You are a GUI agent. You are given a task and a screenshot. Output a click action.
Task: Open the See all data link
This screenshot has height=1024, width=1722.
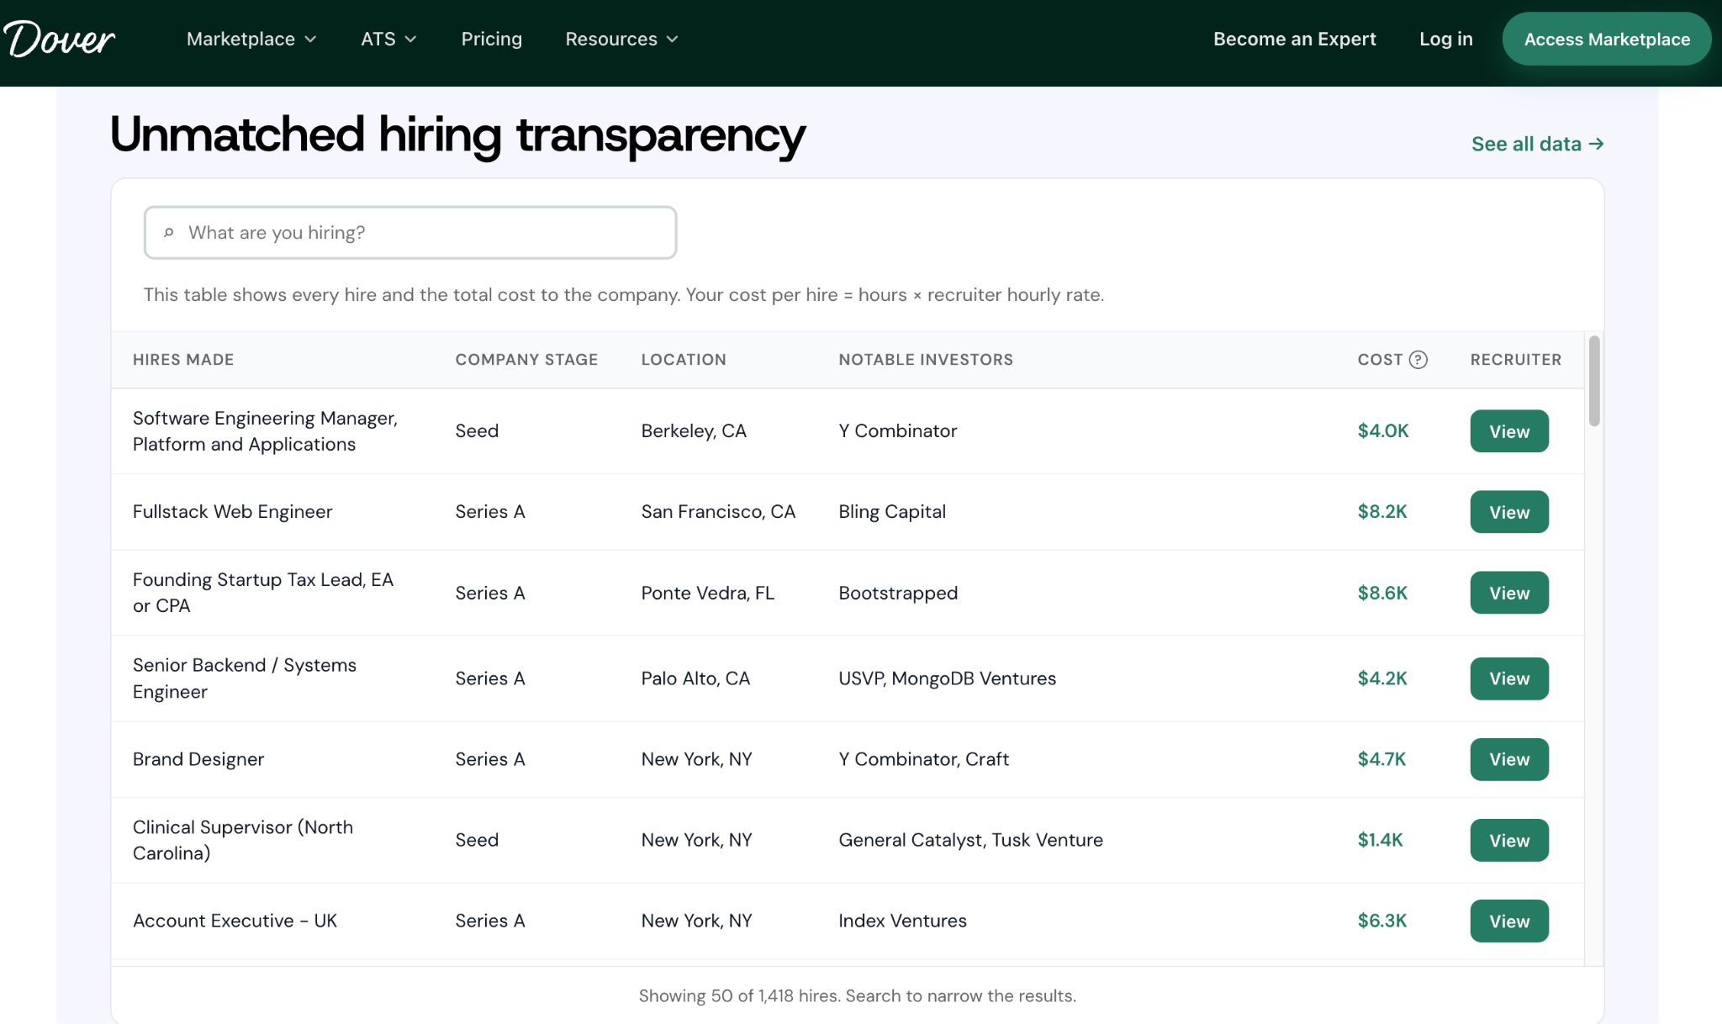point(1537,144)
